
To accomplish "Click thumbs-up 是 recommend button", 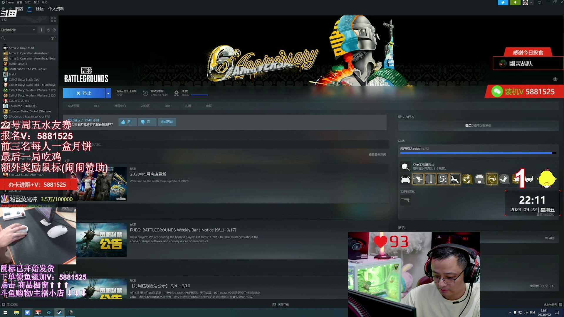I will [127, 122].
